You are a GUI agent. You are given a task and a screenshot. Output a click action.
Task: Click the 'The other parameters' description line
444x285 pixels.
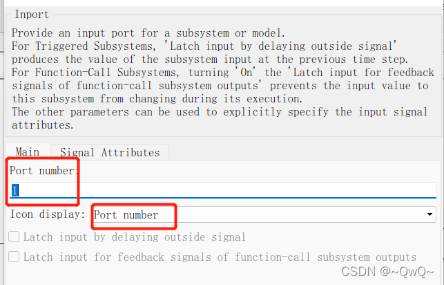click(220, 112)
